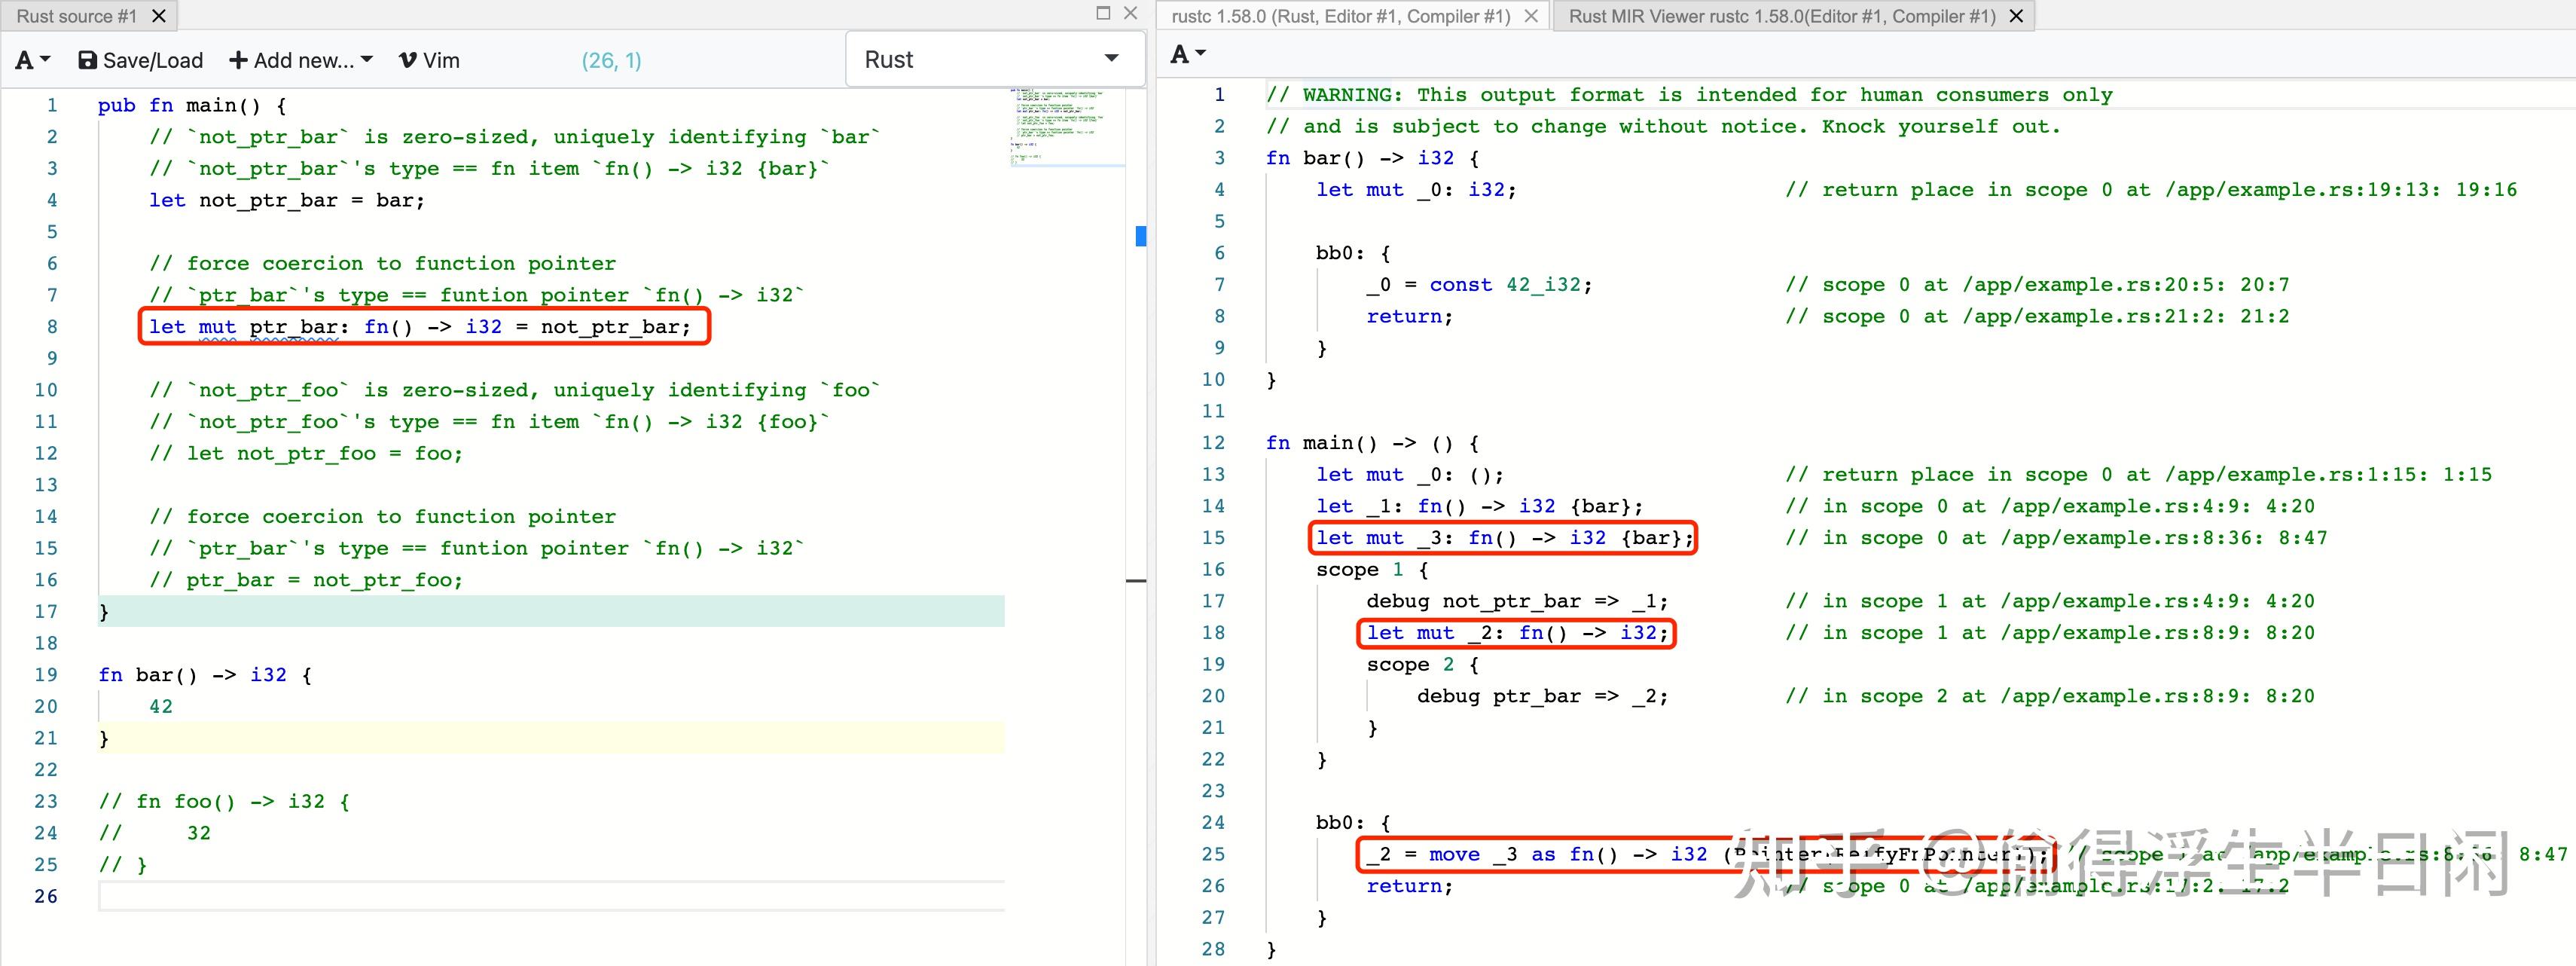This screenshot has width=2576, height=966.
Task: Open font size menu in source editor
Action: [33, 60]
